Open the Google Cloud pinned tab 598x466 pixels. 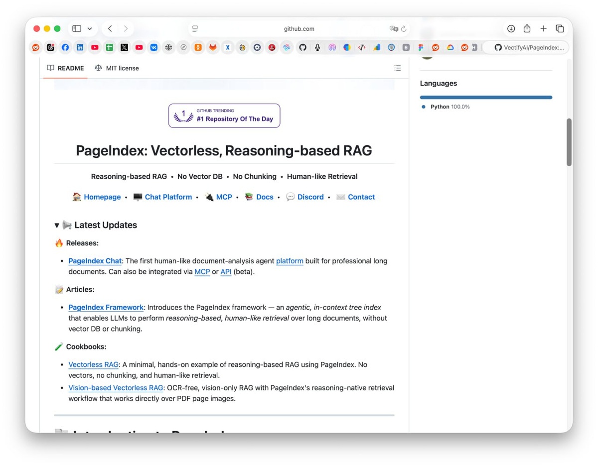tap(450, 47)
